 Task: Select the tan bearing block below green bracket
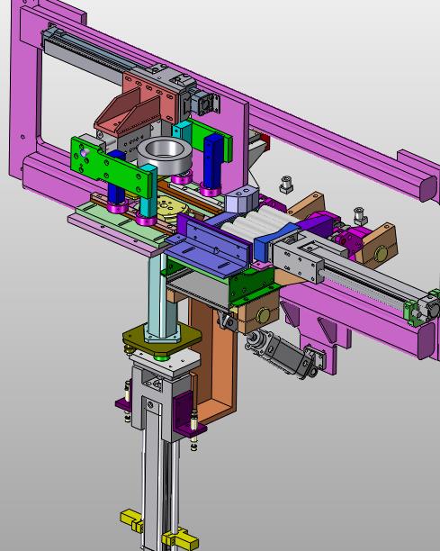(259, 314)
